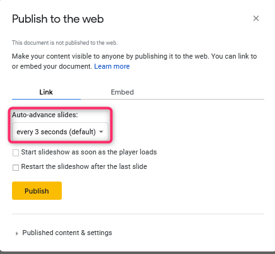Switch to the Link tab
The height and width of the screenshot is (254, 275).
46,92
